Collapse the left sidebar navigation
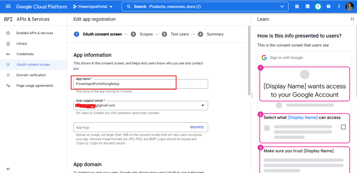Screen dimensions: 357x173 pos(8,169)
